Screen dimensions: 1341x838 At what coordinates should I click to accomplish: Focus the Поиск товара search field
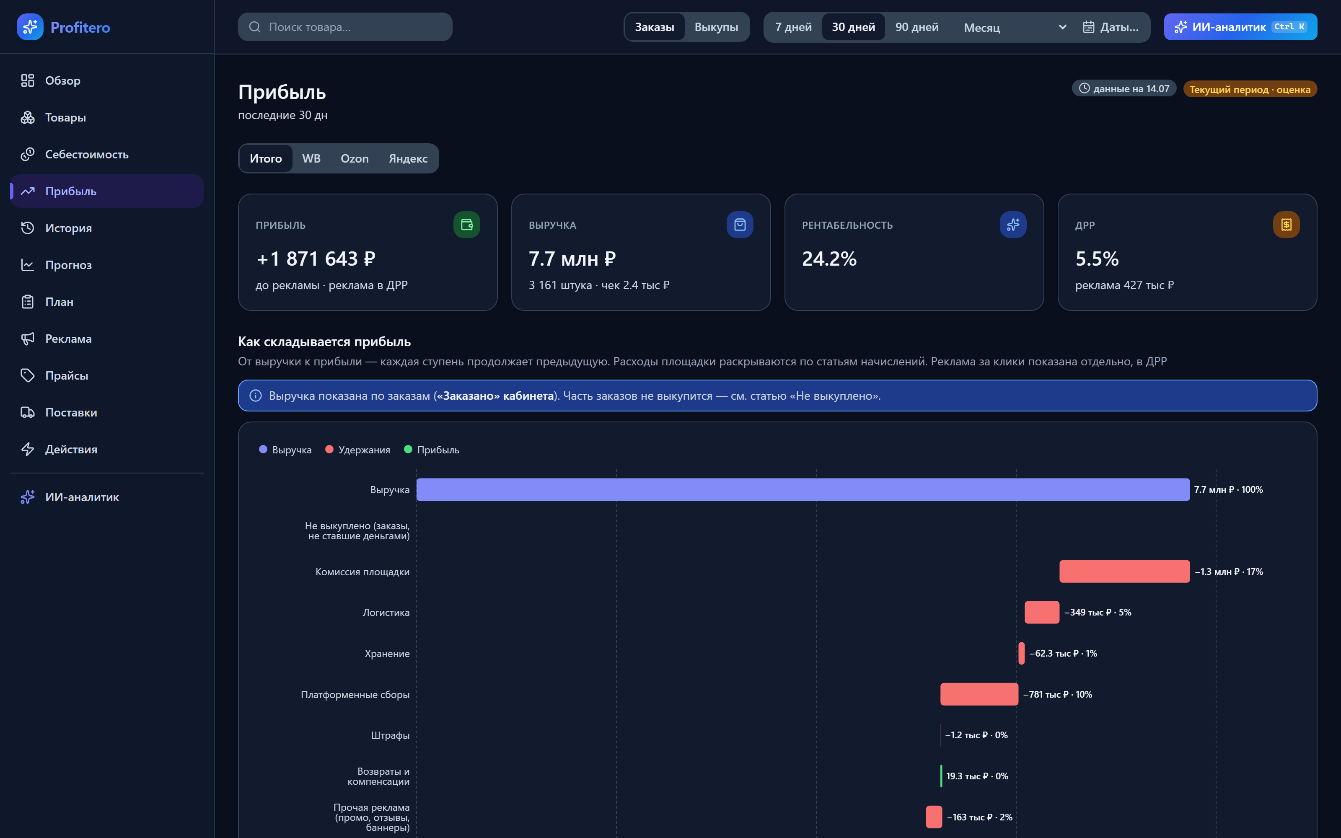[x=344, y=26]
